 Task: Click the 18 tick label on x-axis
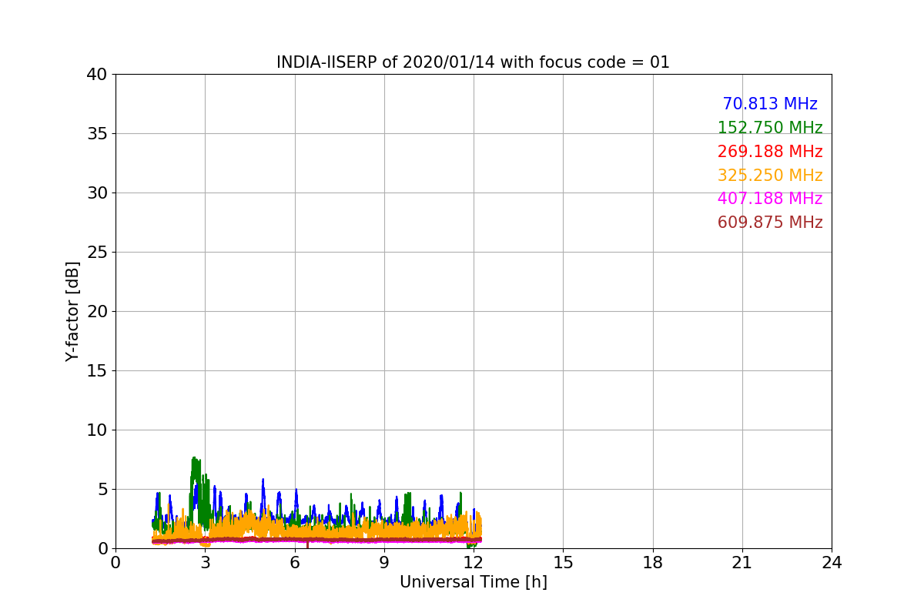point(652,563)
